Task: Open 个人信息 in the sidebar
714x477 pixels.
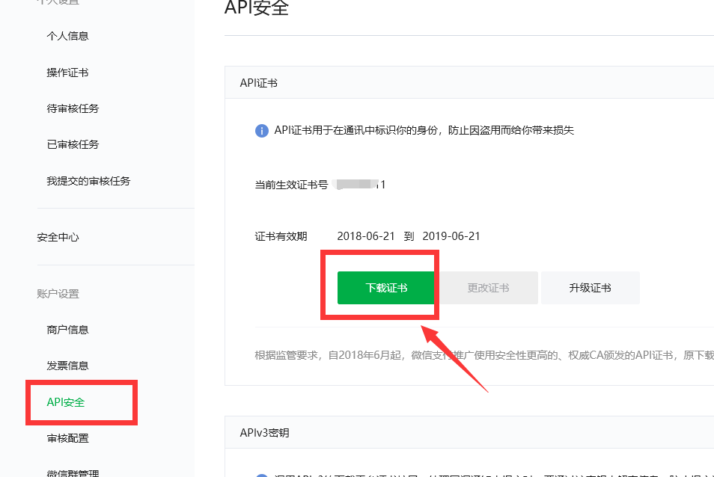Action: (67, 36)
